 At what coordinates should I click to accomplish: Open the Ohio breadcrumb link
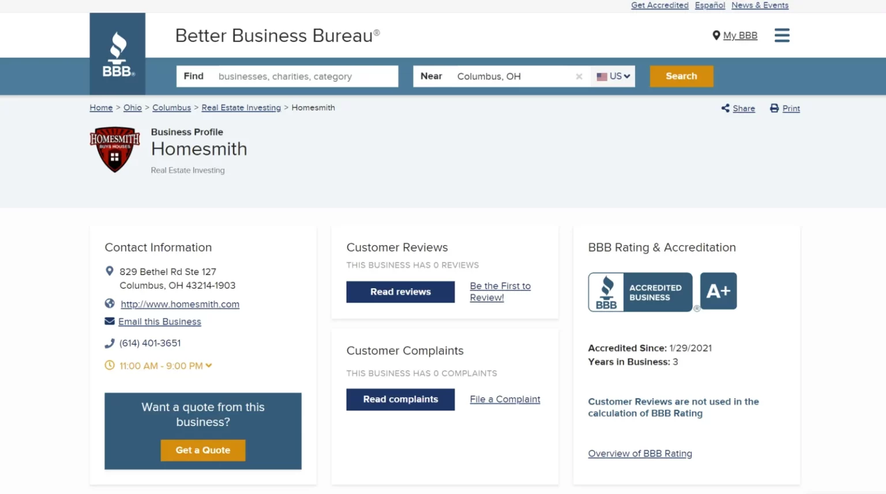(x=133, y=108)
